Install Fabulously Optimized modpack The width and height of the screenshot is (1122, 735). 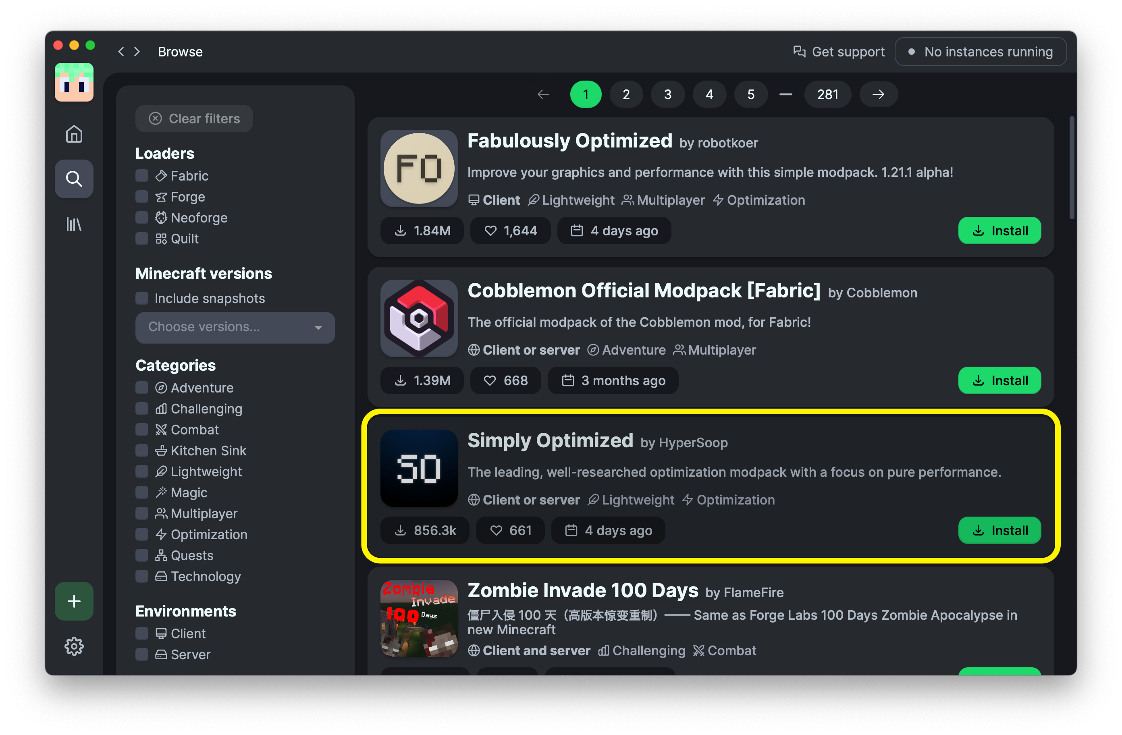(x=999, y=230)
